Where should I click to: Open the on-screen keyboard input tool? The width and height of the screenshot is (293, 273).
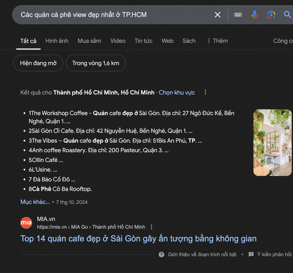click(238, 15)
